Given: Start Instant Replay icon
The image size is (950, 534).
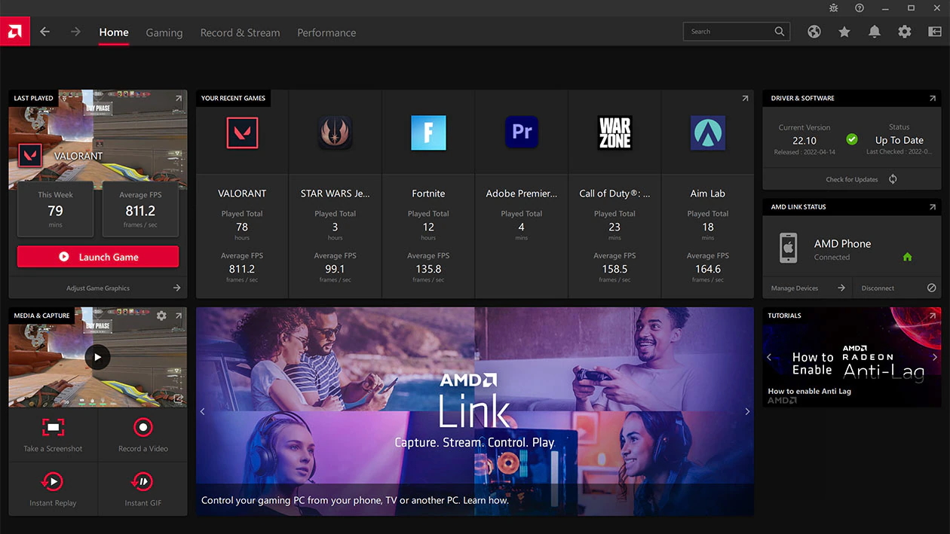Looking at the screenshot, I should 53,482.
